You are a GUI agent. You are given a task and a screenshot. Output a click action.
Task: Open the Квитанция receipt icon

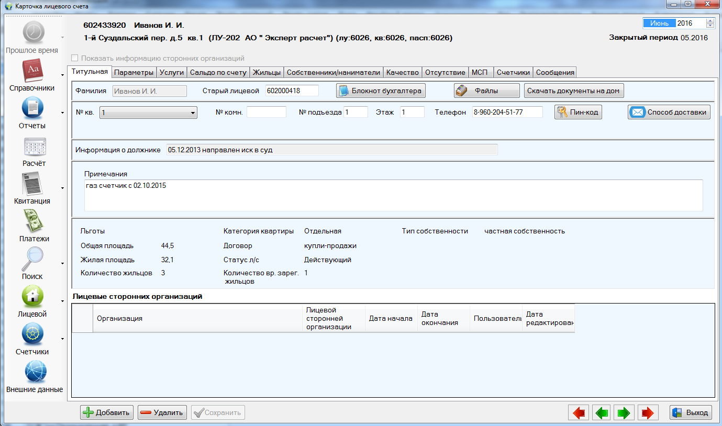click(32, 184)
